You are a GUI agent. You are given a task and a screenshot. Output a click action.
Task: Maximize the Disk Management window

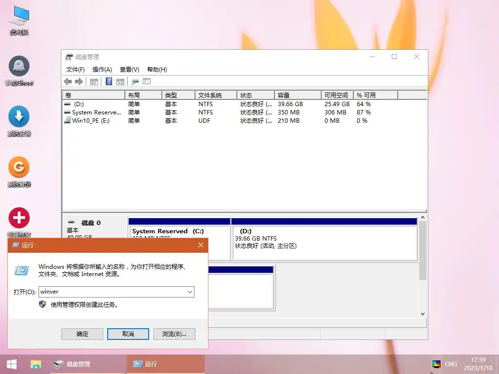(x=394, y=56)
